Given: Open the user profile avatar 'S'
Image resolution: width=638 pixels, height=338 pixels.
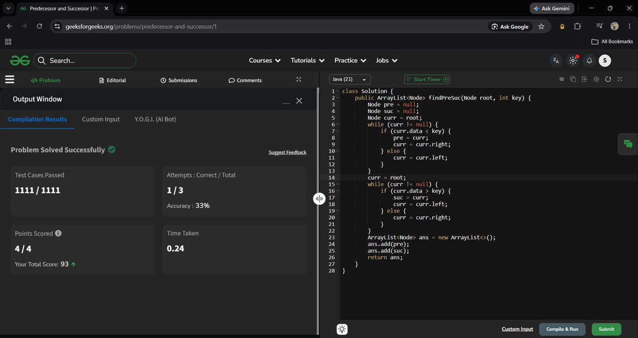Looking at the screenshot, I should coord(605,60).
